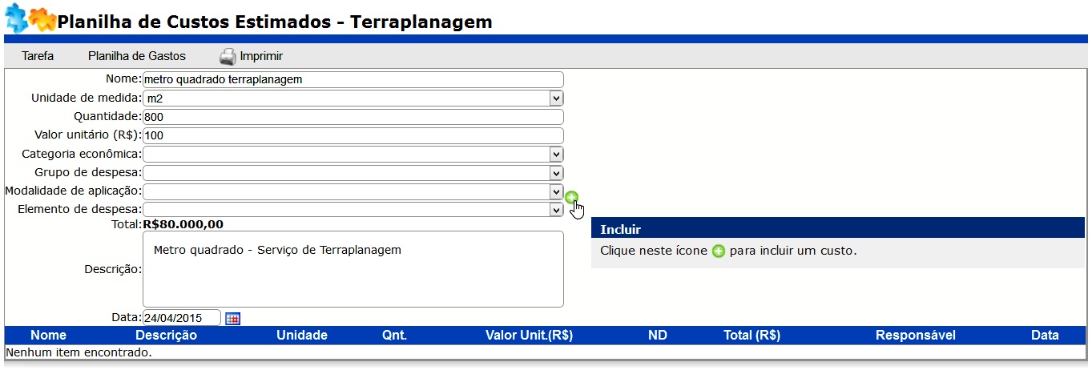Viewport: 1092px width, 370px height.
Task: Click the green plus icon in Incluir help text
Action: tap(719, 251)
